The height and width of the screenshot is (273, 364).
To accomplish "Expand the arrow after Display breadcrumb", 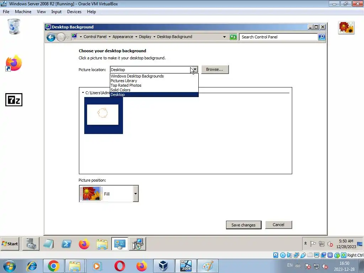I will point(154,37).
